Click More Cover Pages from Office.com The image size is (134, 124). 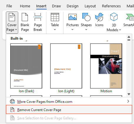[69, 101]
